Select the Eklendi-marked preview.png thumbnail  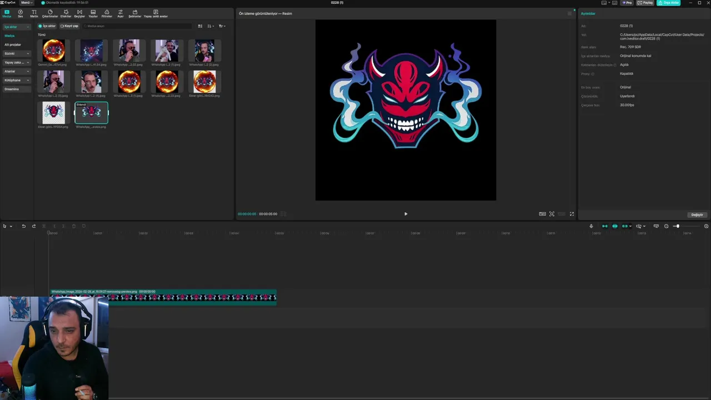tap(92, 113)
